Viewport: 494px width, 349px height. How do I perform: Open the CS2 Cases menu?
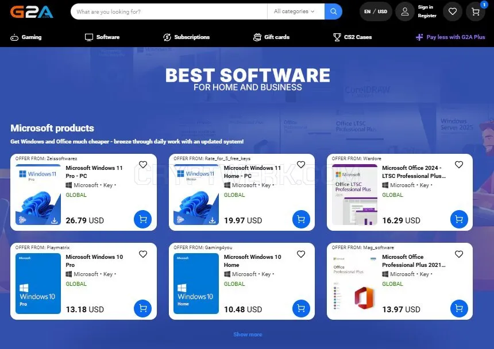tap(353, 37)
